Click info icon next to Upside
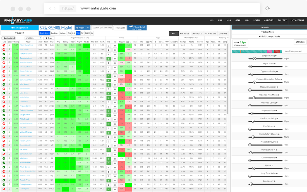Screen dimensions: 307x192 (x=272, y=165)
